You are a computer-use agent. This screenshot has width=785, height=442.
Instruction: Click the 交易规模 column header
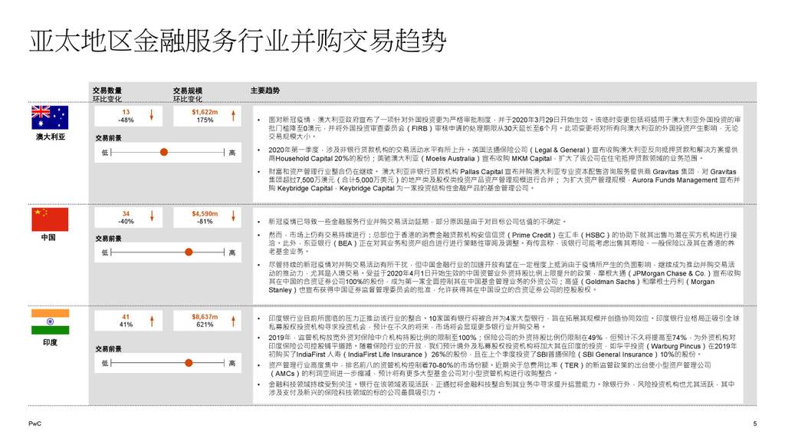click(188, 91)
